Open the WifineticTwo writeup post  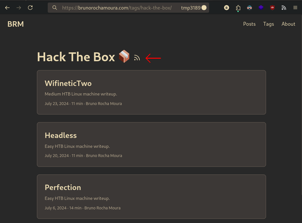point(68,83)
